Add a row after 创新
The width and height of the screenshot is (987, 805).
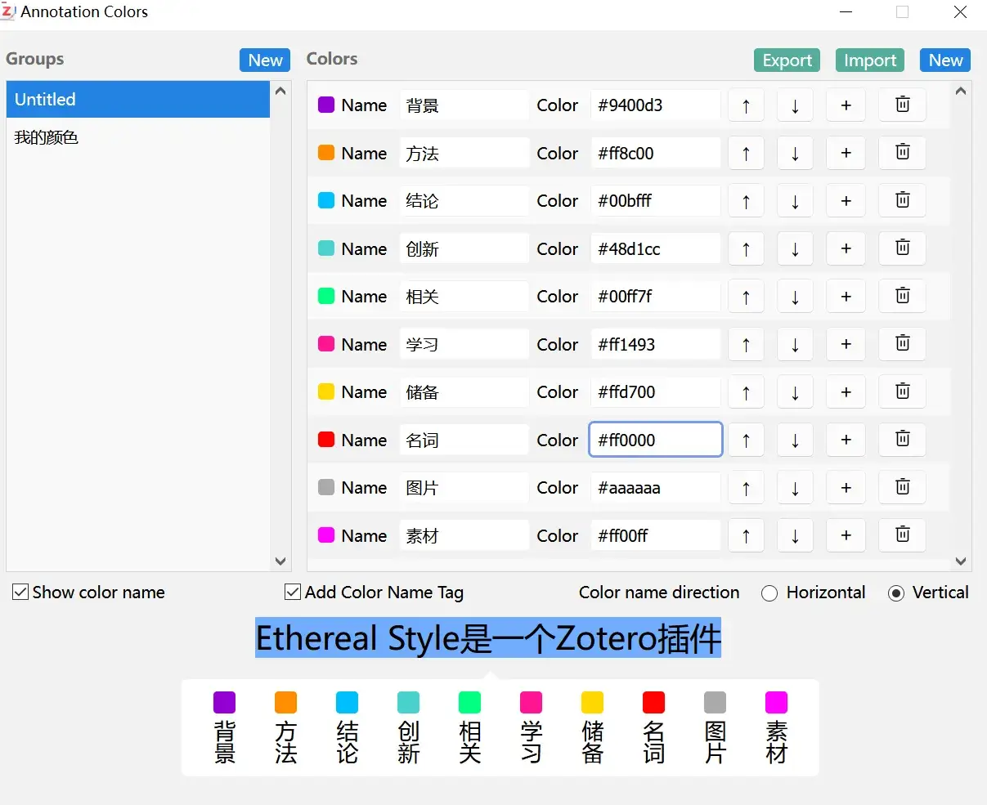(x=846, y=248)
